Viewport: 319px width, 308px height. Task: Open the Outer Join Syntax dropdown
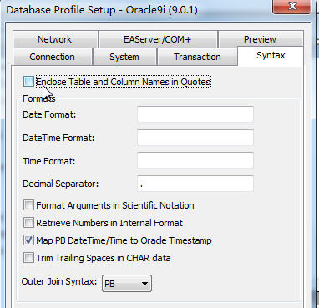[127, 284]
